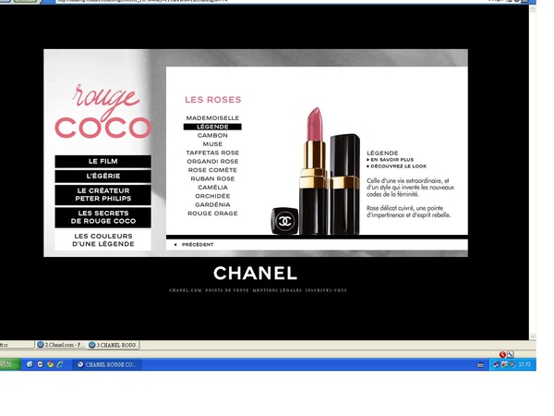Open the LE FILM section
Image resolution: width=554 pixels, height=416 pixels.
click(x=102, y=161)
